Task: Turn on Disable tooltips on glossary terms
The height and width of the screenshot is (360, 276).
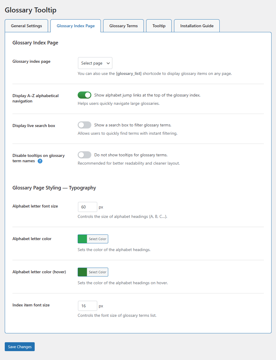Action: point(84,155)
